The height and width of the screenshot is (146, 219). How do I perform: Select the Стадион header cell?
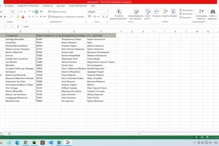coord(20,36)
